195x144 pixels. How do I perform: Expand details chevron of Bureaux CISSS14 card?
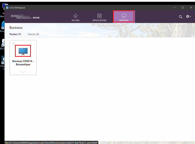coord(23,72)
